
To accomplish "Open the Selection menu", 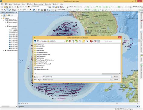I will click(30, 4).
